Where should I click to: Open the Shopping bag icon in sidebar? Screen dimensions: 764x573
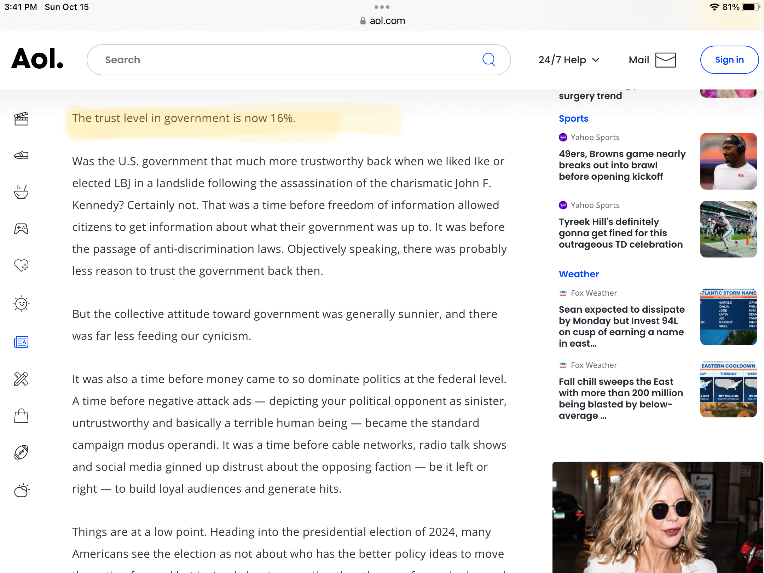click(21, 416)
